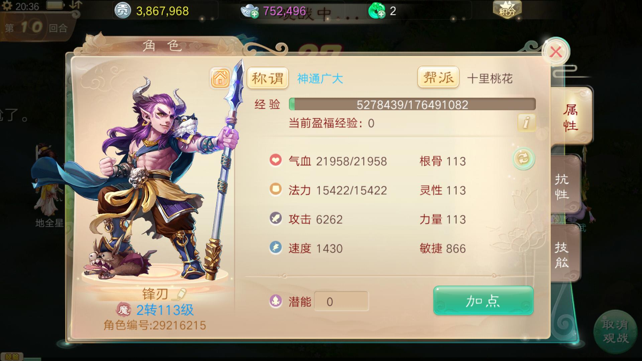
Task: Tap the pencil icon to rename 锋刃
Action: pyautogui.click(x=179, y=294)
